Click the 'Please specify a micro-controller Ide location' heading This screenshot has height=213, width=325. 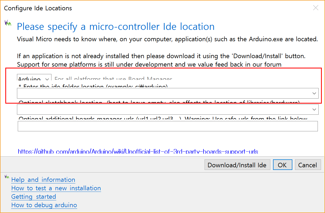pos(116,26)
